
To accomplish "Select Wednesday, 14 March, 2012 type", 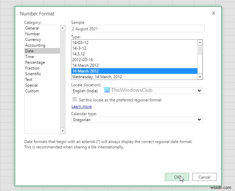I will tap(134, 77).
